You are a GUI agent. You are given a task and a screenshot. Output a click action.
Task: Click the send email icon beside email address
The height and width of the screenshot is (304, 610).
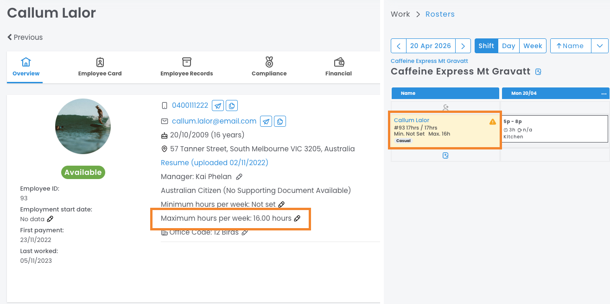(266, 121)
